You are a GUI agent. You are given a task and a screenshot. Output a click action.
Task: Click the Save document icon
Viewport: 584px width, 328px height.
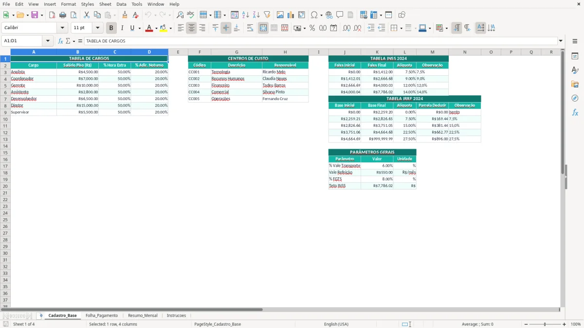click(35, 15)
